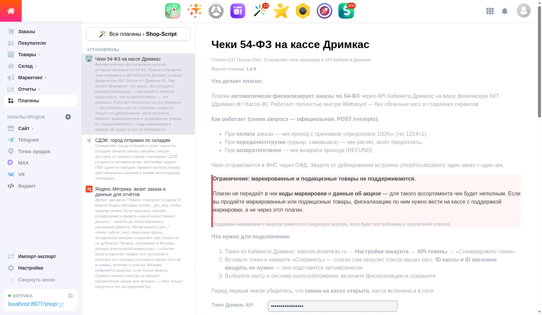Open the purple circle lens app
This screenshot has width=542, height=315.
point(325,11)
